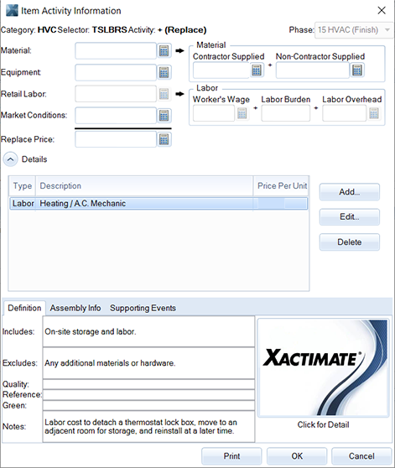
Task: Click the Cancel button
Action: click(x=361, y=456)
